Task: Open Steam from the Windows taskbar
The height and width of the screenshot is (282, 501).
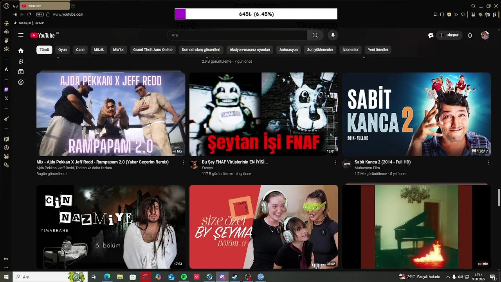Action: tap(235, 277)
